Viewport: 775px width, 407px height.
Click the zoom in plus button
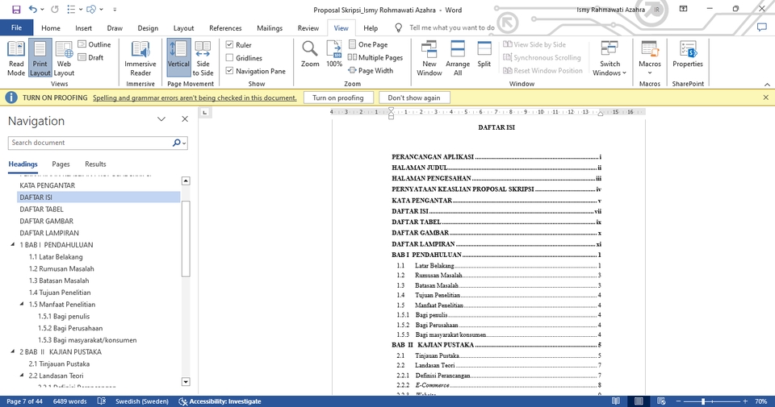coord(745,401)
